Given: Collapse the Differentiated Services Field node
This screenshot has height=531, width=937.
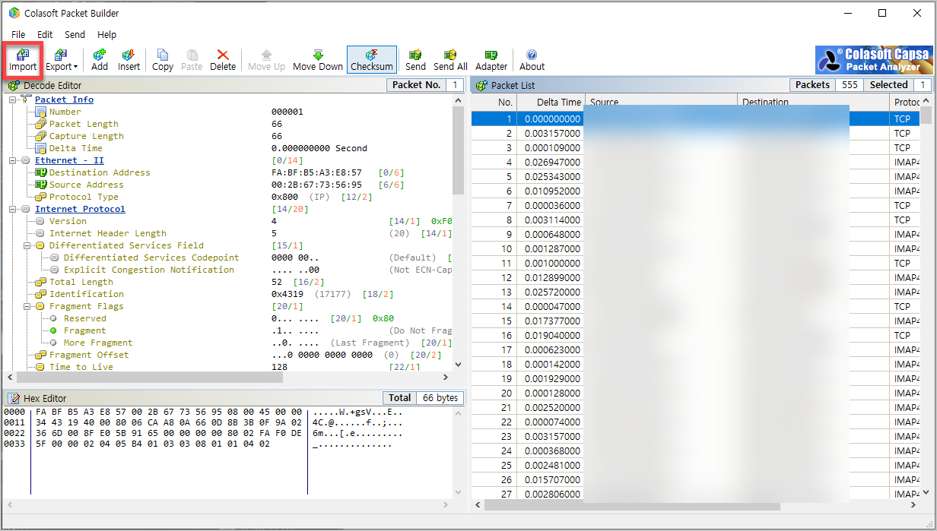Looking at the screenshot, I should (x=27, y=245).
